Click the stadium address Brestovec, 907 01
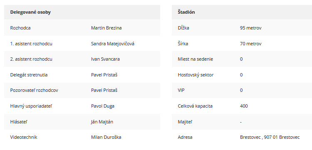The width and height of the screenshot is (312, 150). pos(270,137)
